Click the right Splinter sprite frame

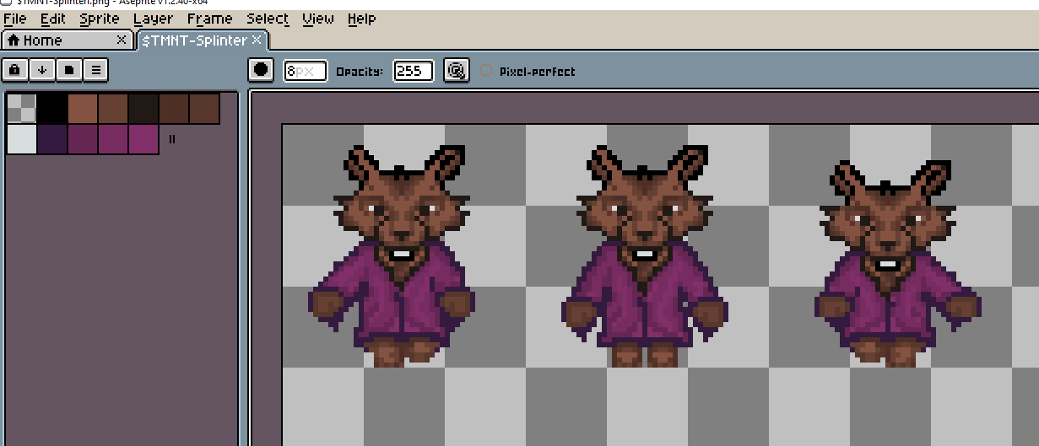(898, 263)
